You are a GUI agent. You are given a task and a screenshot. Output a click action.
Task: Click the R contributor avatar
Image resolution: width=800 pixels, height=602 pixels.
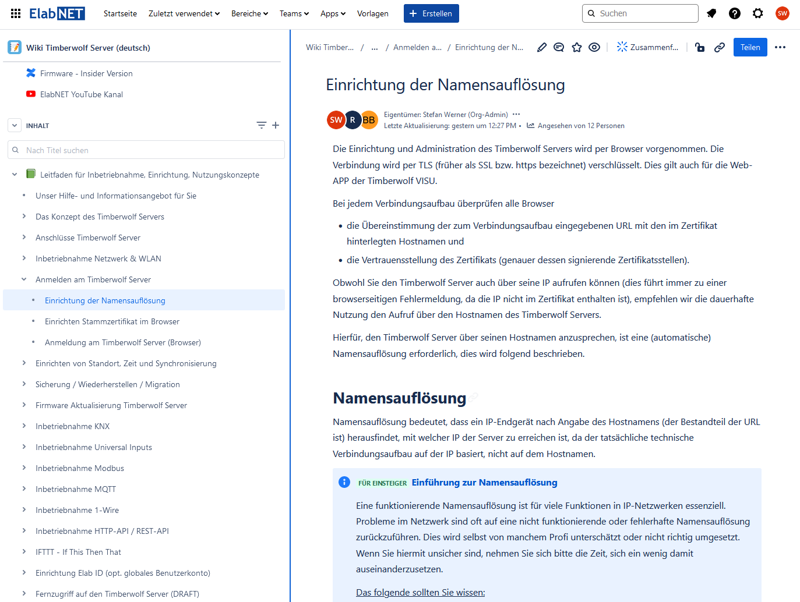pos(353,120)
